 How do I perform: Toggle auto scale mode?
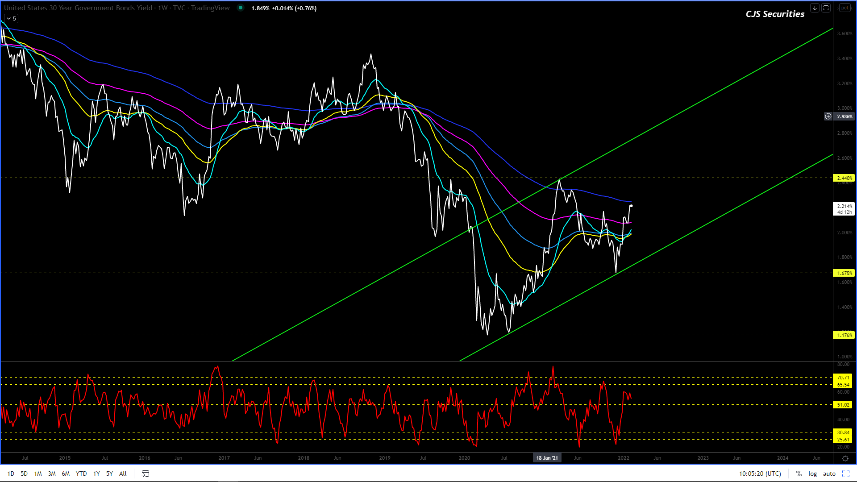(x=829, y=474)
